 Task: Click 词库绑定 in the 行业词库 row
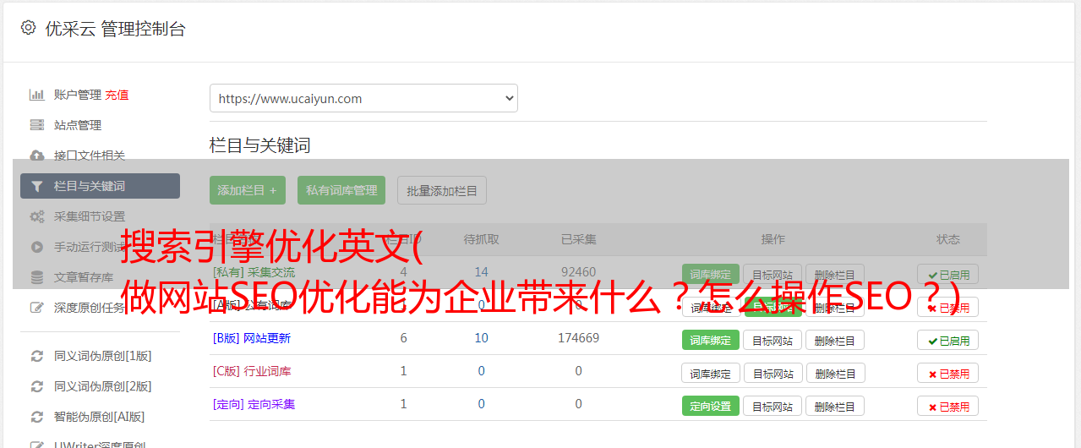(711, 373)
